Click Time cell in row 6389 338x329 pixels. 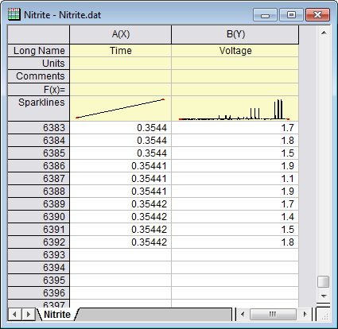pos(121,204)
